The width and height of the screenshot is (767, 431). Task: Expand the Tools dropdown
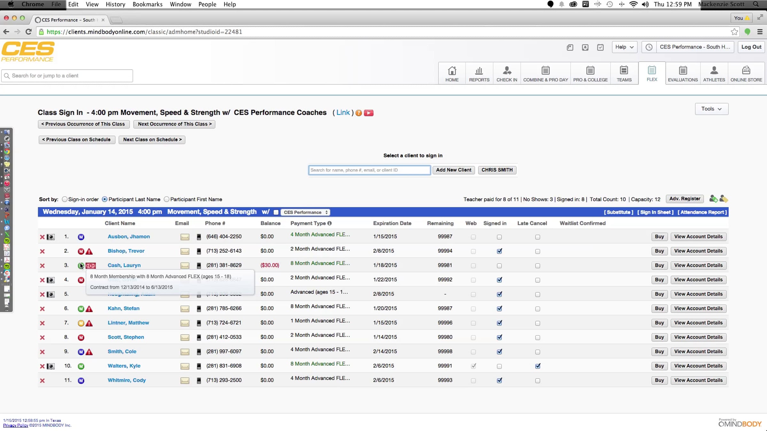pyautogui.click(x=711, y=109)
